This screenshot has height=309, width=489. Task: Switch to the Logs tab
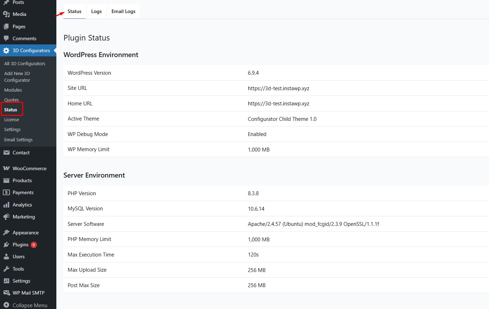[x=96, y=11]
